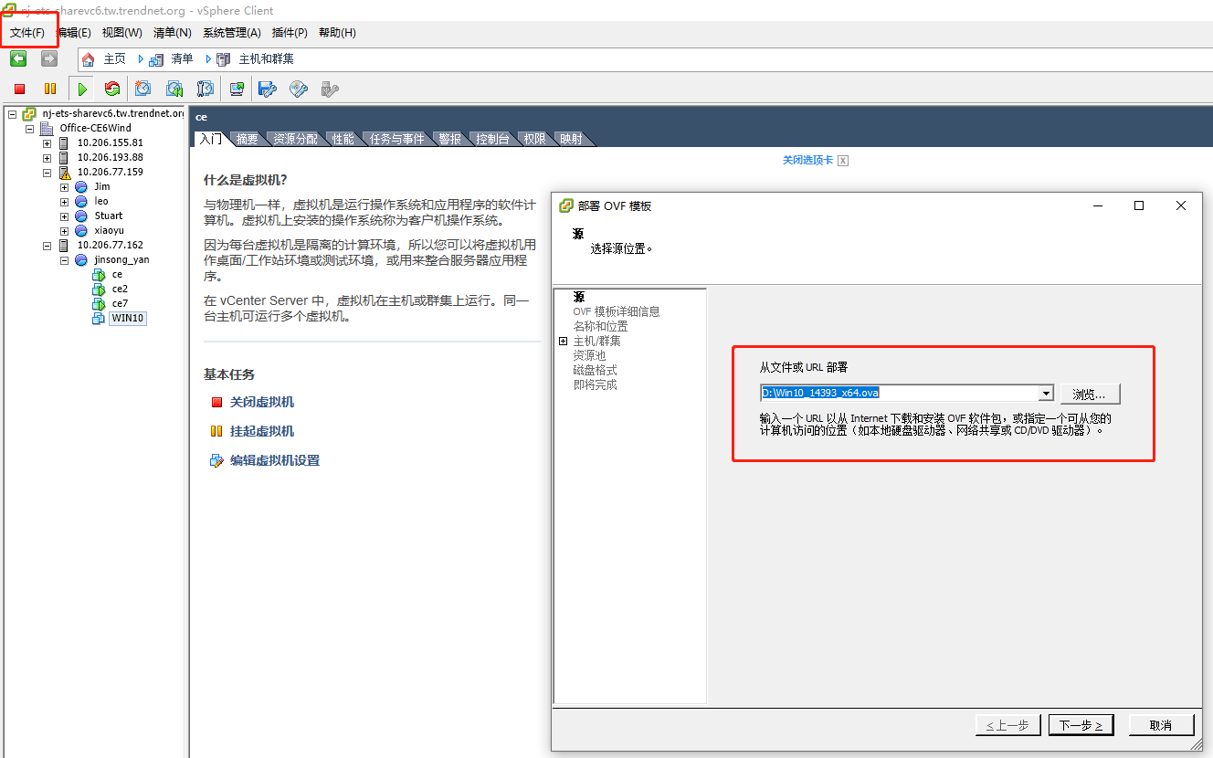Select the ce virtual machine in tree
The height and width of the screenshot is (758, 1213).
click(117, 275)
